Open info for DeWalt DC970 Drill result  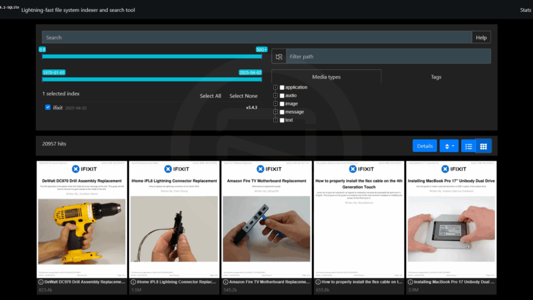(41, 282)
